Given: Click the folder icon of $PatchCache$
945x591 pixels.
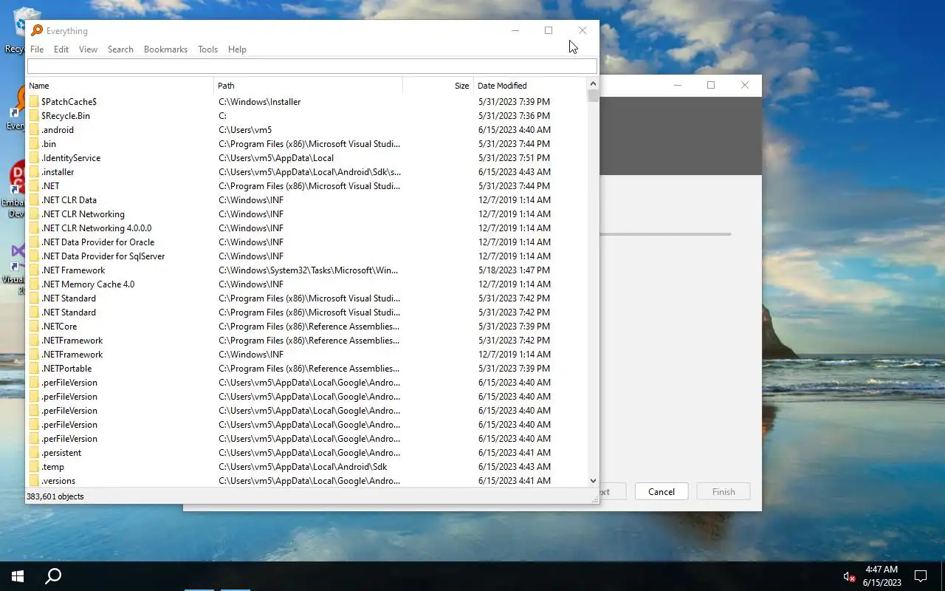Looking at the screenshot, I should tap(34, 102).
